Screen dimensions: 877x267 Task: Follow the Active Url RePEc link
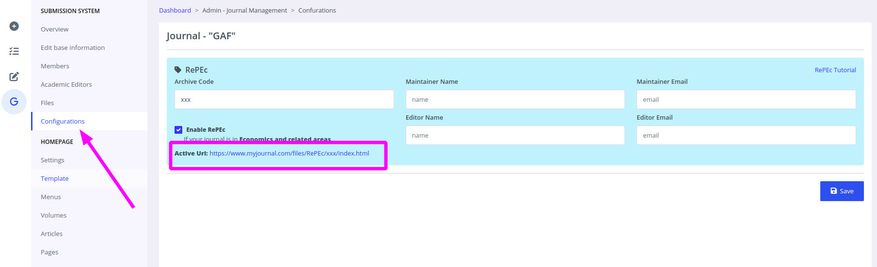coord(289,154)
